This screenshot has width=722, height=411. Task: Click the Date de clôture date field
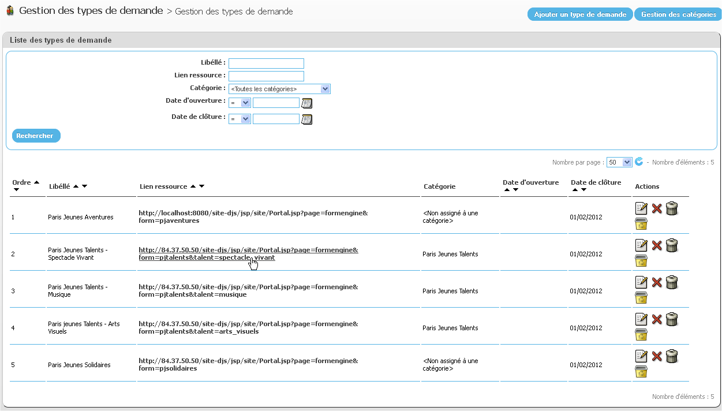click(276, 119)
